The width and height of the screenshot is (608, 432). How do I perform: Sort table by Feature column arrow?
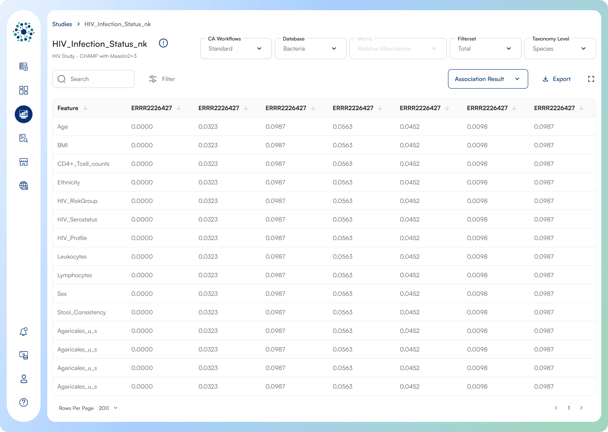click(85, 108)
